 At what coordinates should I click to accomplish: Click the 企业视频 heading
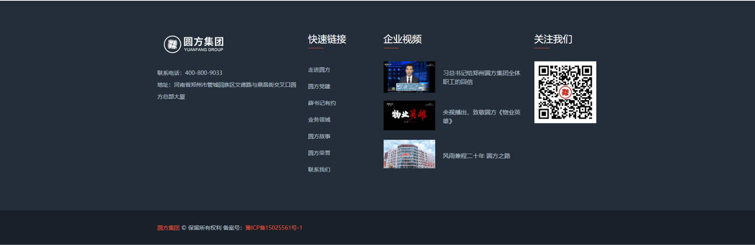pos(402,39)
